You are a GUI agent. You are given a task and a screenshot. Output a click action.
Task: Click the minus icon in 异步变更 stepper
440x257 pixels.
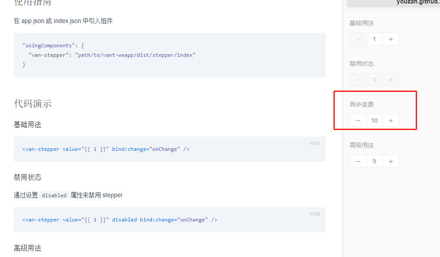(x=358, y=120)
